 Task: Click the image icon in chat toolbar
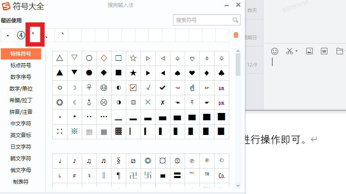click(x=309, y=51)
